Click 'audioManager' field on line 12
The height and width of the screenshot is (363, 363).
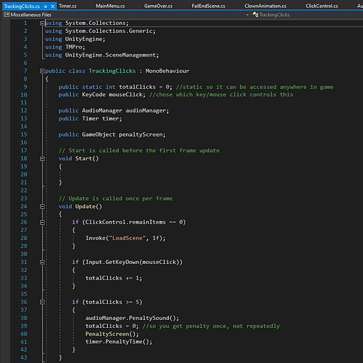click(146, 111)
